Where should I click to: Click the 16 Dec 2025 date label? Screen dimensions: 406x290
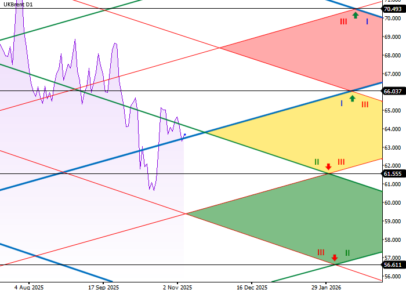pyautogui.click(x=252, y=287)
